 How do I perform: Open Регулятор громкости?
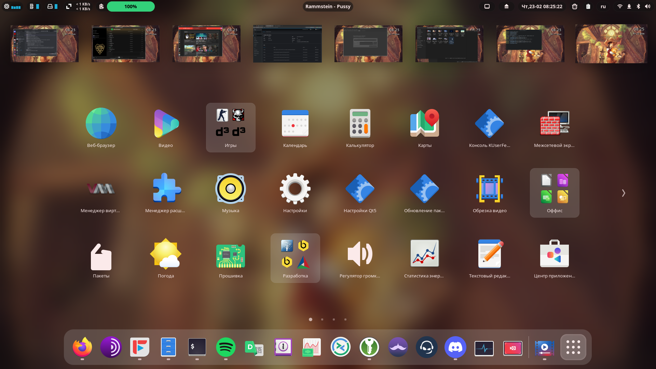coord(360,258)
